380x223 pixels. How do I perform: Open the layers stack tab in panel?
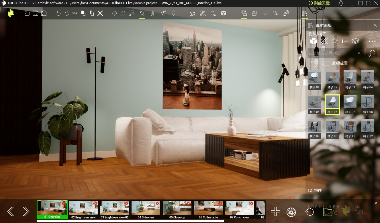[355, 41]
